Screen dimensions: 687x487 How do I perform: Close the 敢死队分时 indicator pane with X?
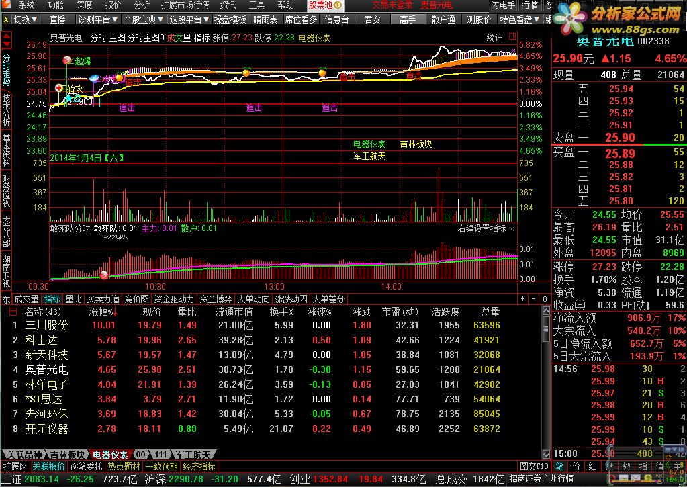point(512,229)
